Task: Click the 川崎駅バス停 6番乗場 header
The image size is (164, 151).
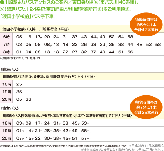Action: (67, 115)
